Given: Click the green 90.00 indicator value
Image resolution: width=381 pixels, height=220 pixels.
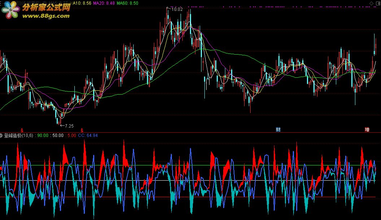Looking at the screenshot, I should [x=43, y=135].
